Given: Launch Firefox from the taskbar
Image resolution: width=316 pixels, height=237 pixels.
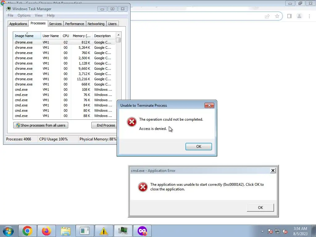Looking at the screenshot, I should (47, 231).
